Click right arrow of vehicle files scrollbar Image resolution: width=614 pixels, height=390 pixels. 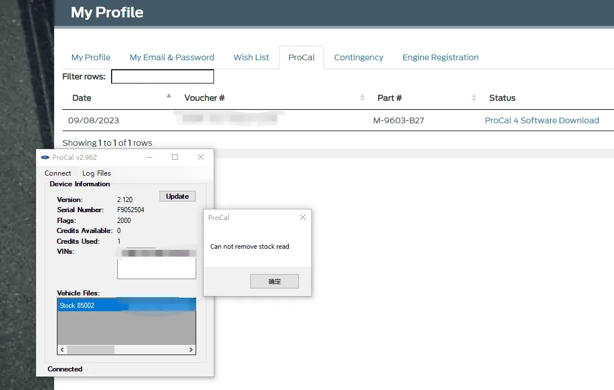191,349
